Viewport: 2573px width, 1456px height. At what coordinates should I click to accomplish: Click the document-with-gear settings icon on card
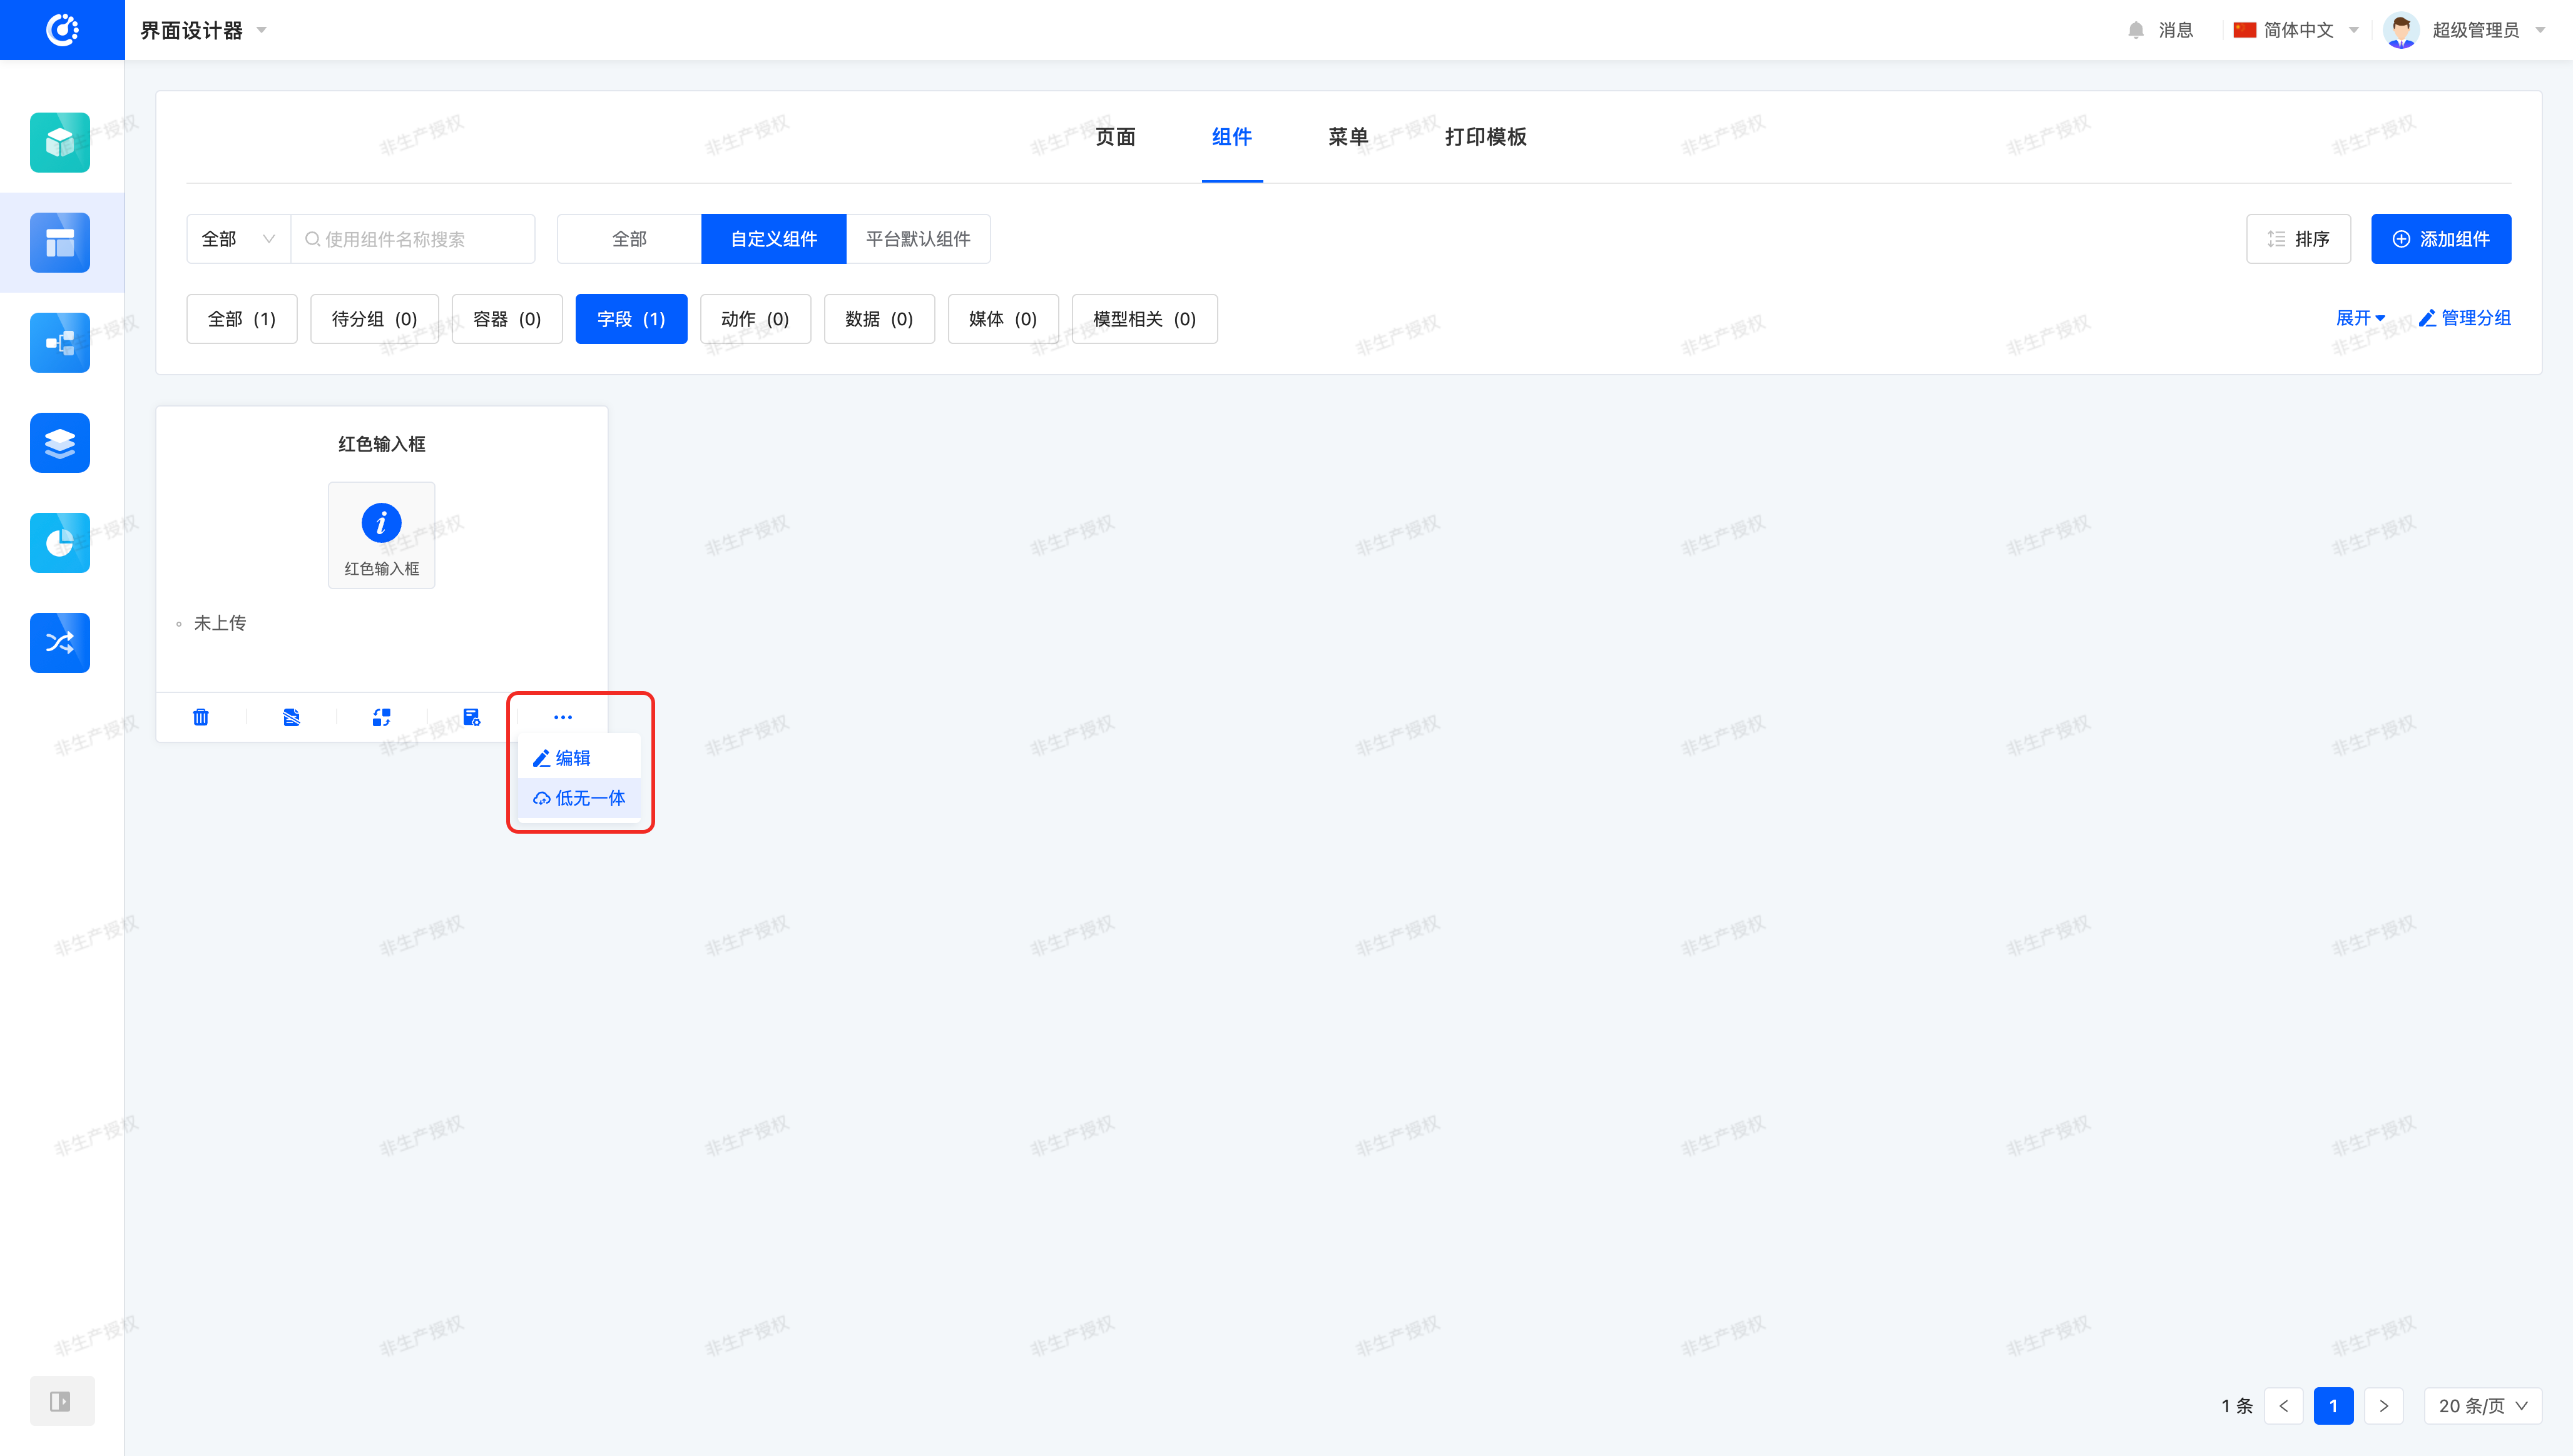471,717
